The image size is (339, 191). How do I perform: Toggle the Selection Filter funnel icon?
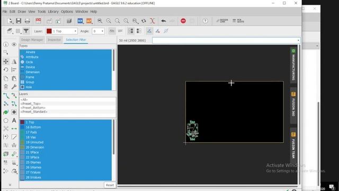pos(26,31)
